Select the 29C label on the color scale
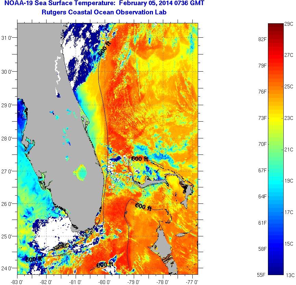The image size is (296, 285). (289, 24)
